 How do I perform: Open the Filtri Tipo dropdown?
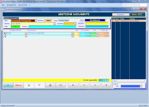pos(141,86)
